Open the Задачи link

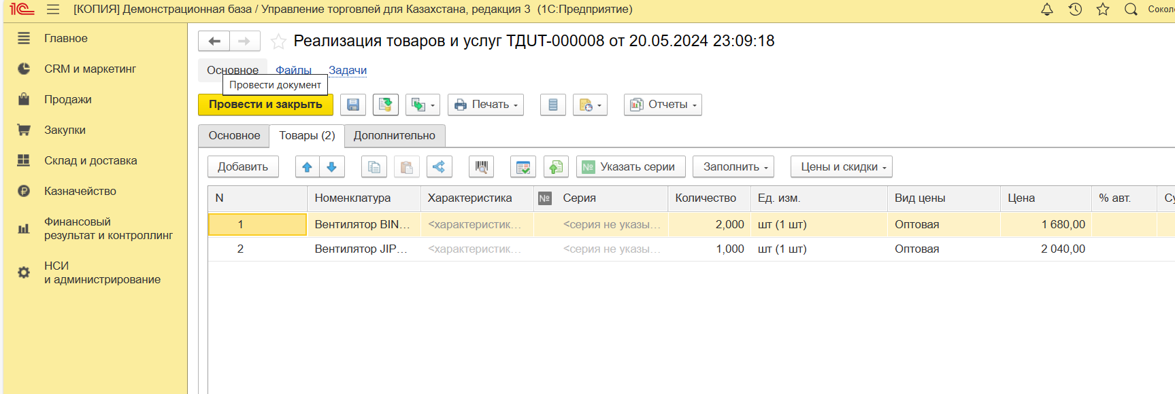coord(348,70)
